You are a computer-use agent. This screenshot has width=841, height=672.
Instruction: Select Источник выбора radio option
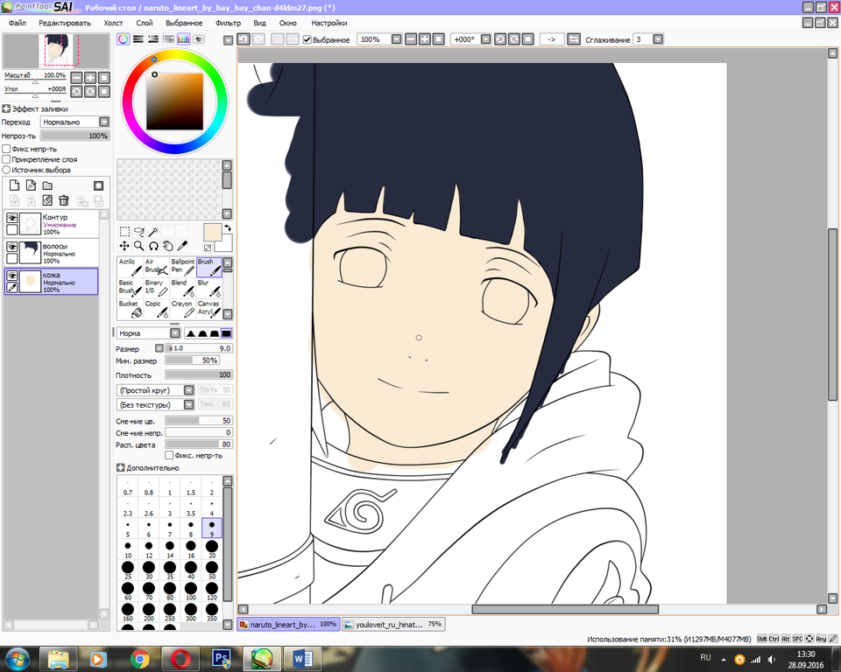pyautogui.click(x=6, y=170)
